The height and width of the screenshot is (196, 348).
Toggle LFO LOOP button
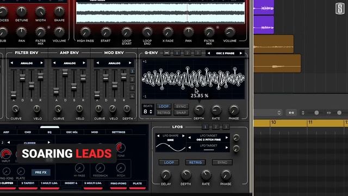click(169, 162)
